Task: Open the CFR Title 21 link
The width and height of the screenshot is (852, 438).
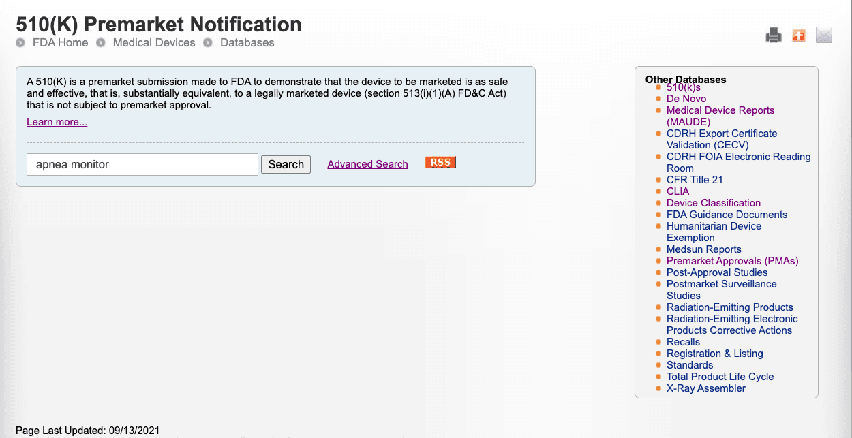Action: coord(695,180)
